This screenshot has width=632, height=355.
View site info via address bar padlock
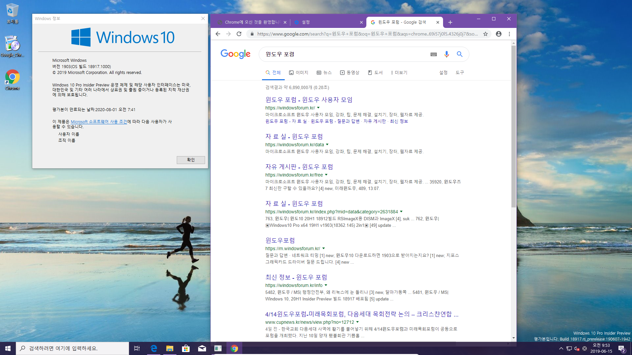pos(252,34)
